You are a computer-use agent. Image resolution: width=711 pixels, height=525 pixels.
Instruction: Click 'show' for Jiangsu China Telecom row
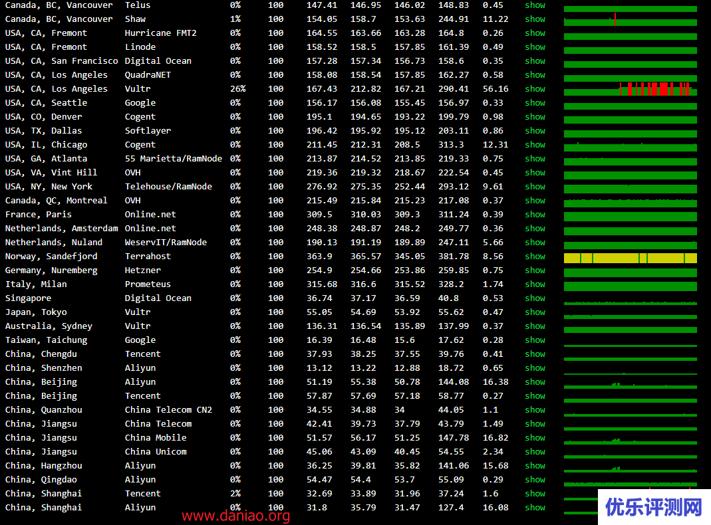535,423
